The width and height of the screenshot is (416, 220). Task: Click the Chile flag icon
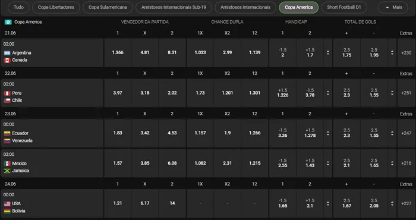[7, 100]
